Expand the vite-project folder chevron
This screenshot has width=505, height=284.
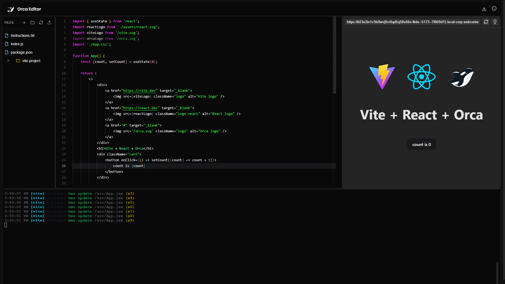[x=8, y=61]
